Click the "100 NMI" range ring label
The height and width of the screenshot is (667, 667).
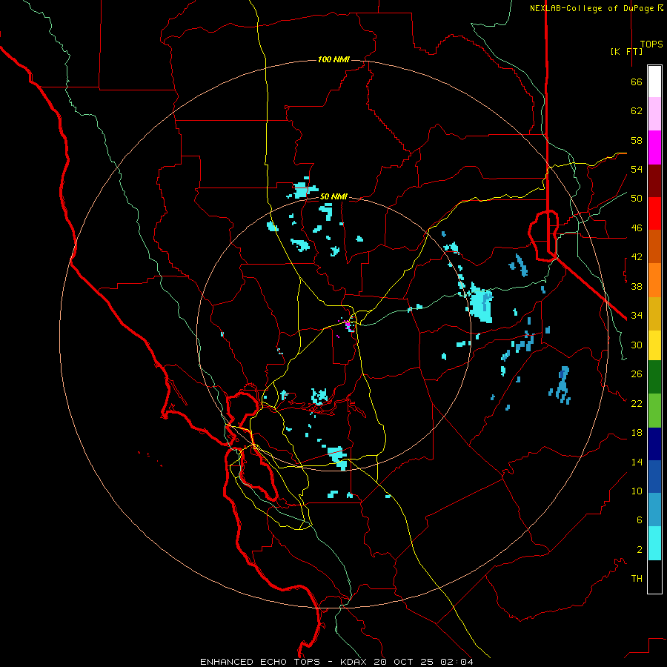click(333, 59)
